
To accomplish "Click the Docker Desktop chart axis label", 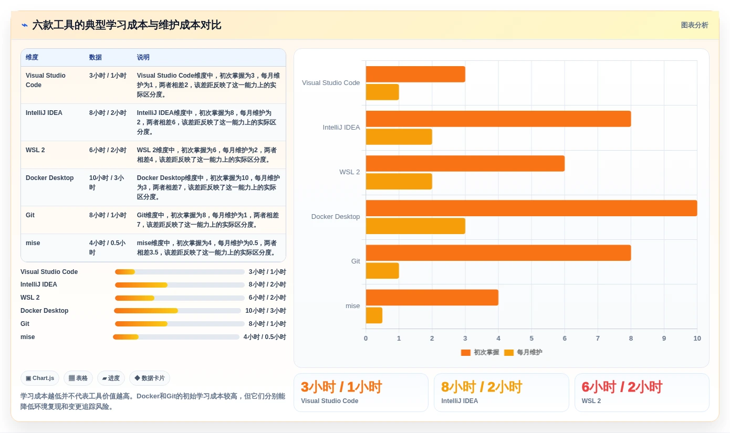I will [336, 217].
